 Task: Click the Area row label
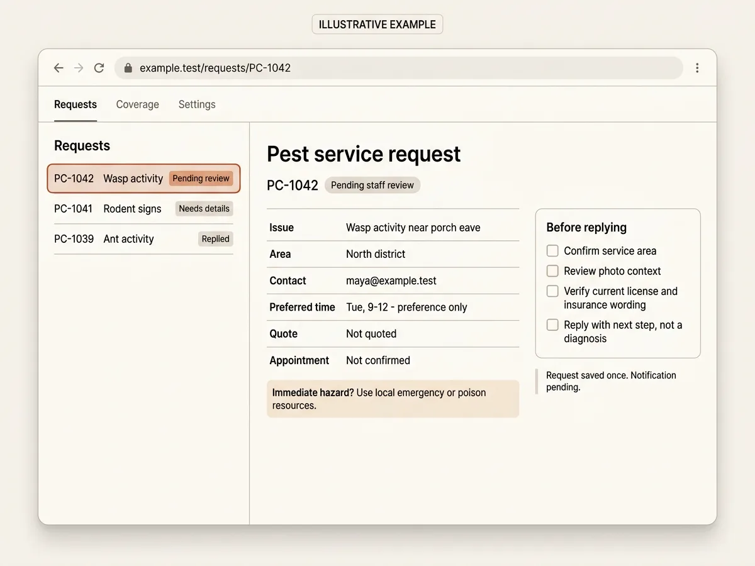(x=280, y=254)
